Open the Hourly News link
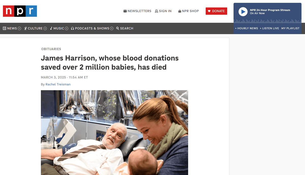Screen dimensions: 305x175 click(247, 28)
